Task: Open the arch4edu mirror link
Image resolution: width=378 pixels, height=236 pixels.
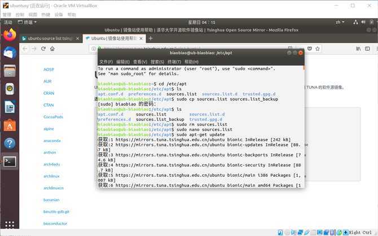Action: (x=51, y=164)
